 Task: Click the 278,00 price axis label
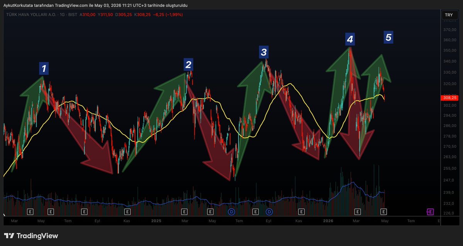click(450, 136)
